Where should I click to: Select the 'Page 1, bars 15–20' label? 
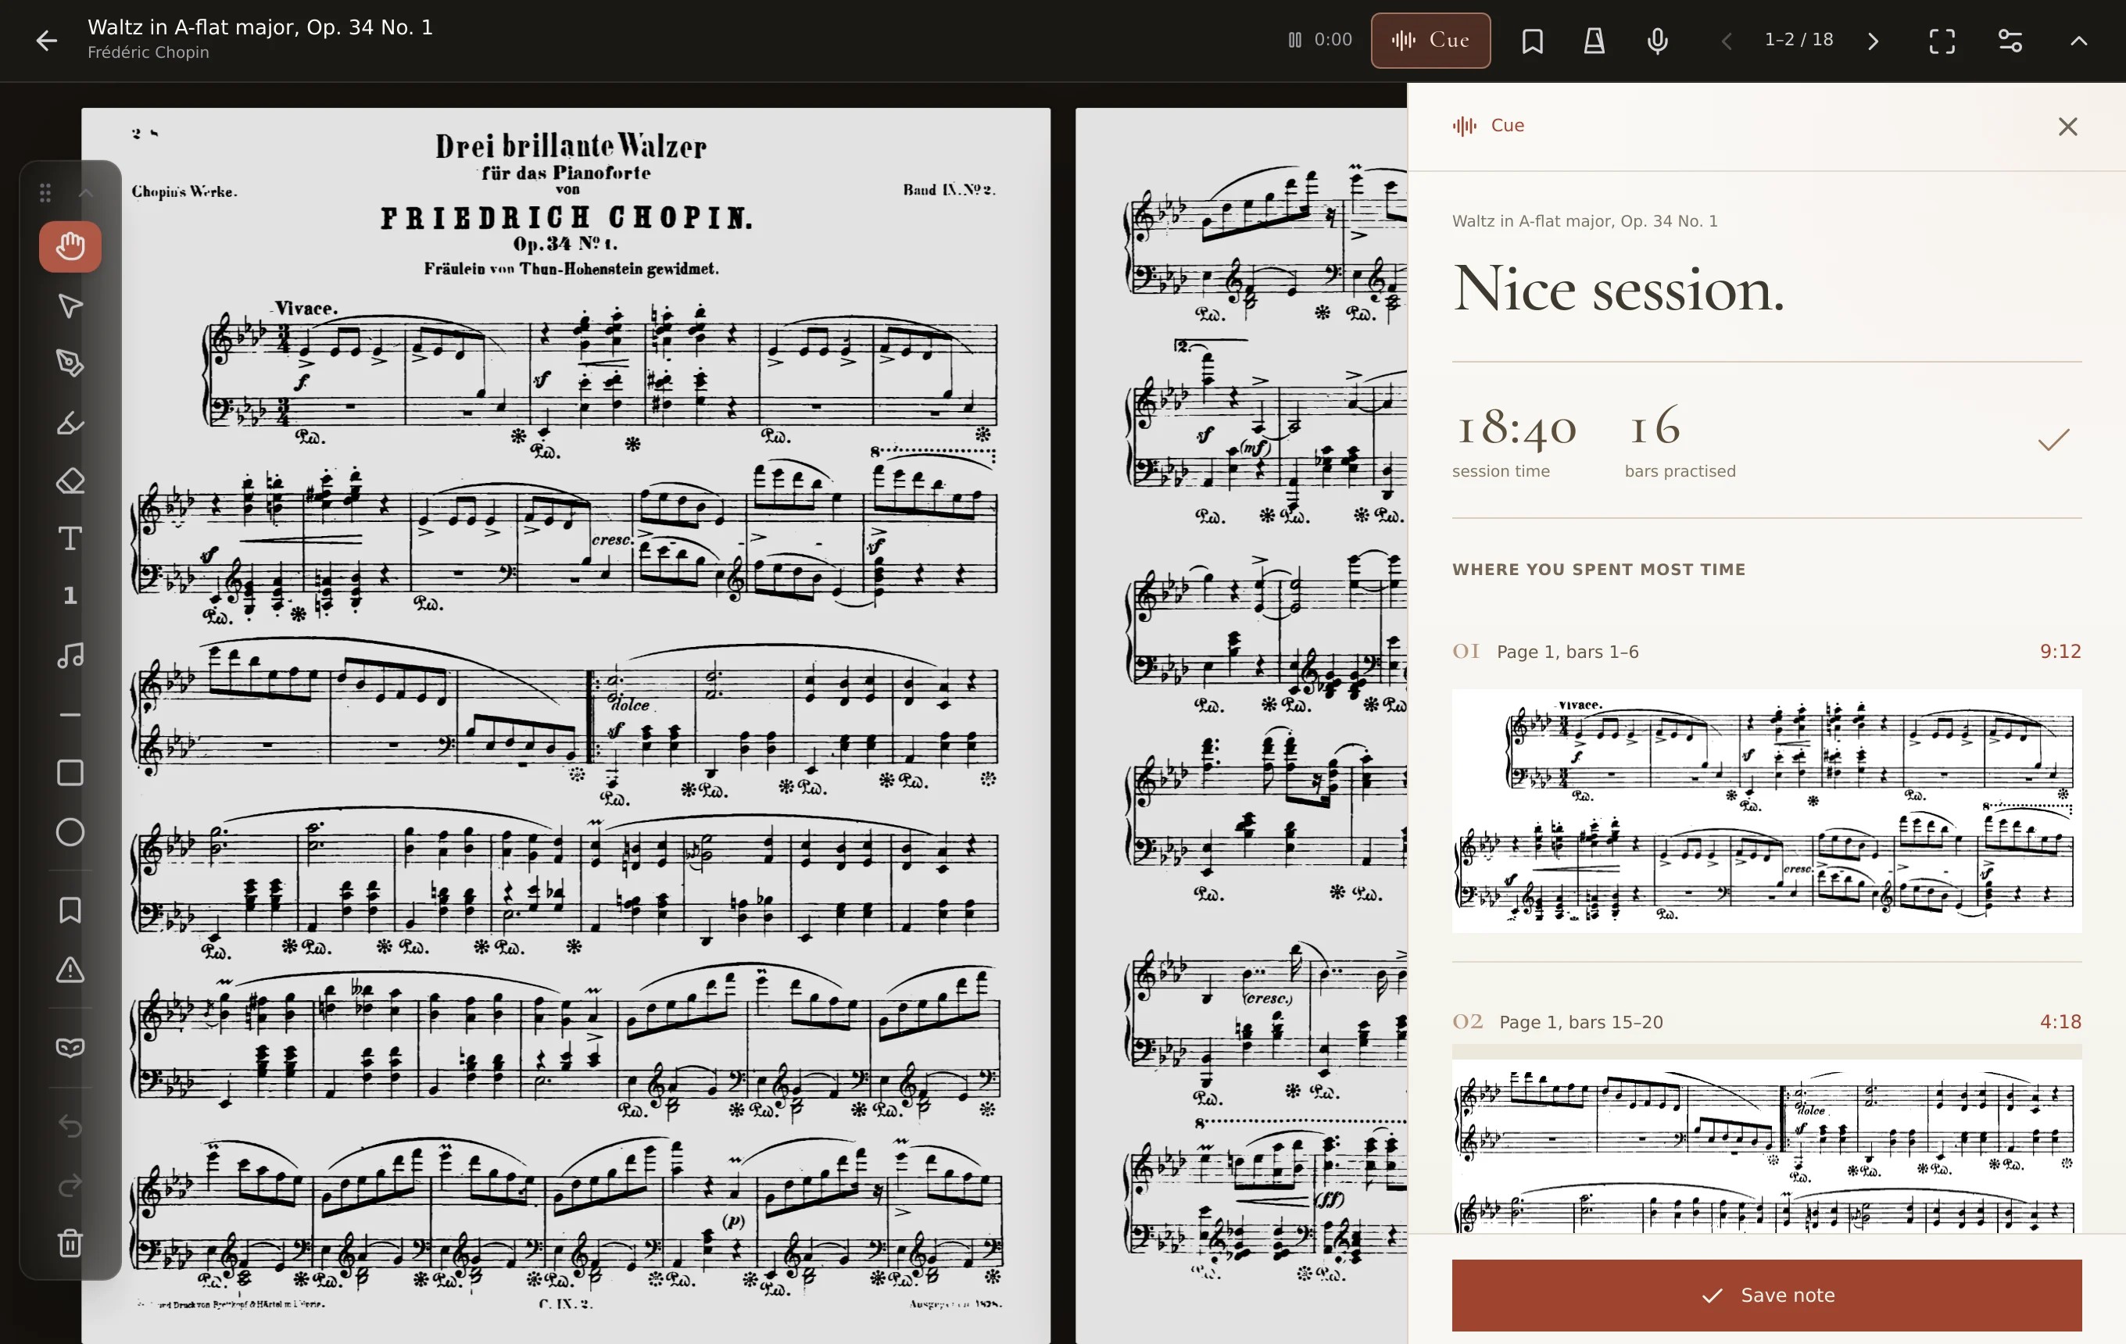click(x=1580, y=1022)
